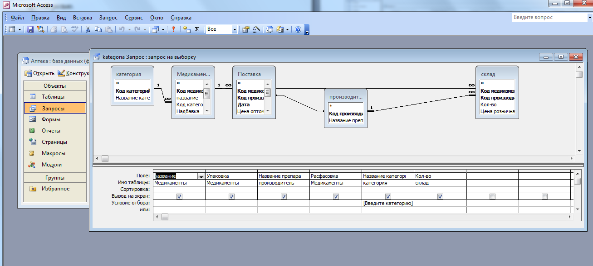Screen dimensions: 593x266
Task: Select Формы in Objects list
Action: click(55, 119)
